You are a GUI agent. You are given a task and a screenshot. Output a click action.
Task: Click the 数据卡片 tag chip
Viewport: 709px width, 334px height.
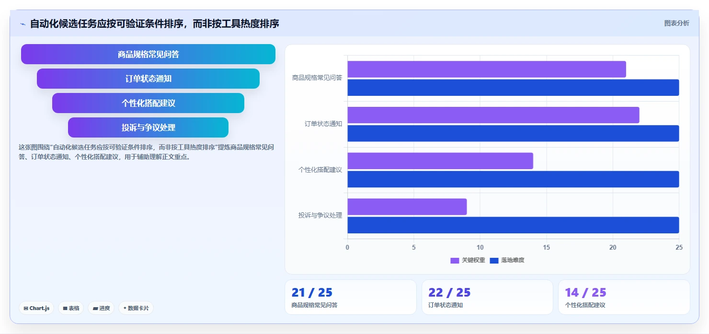point(136,308)
